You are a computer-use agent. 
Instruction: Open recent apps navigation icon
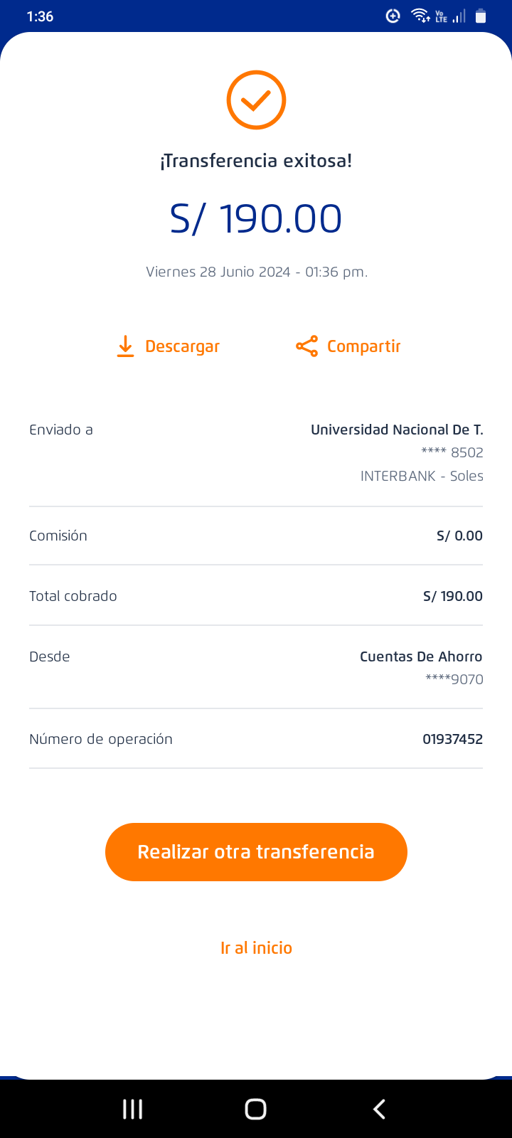pyautogui.click(x=132, y=1109)
